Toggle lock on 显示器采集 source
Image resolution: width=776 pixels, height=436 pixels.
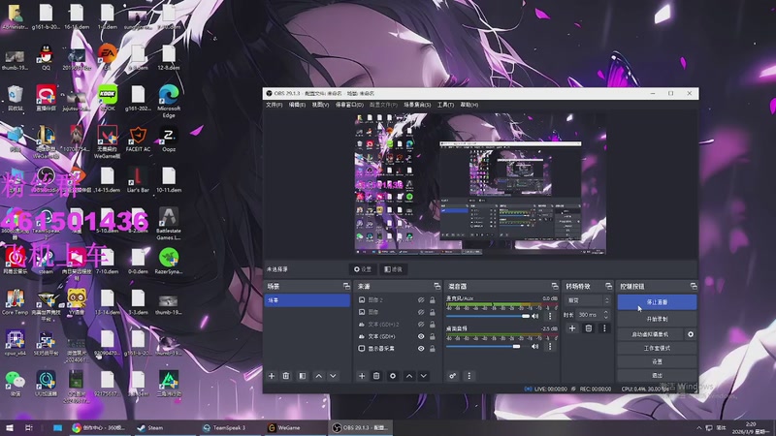click(433, 349)
